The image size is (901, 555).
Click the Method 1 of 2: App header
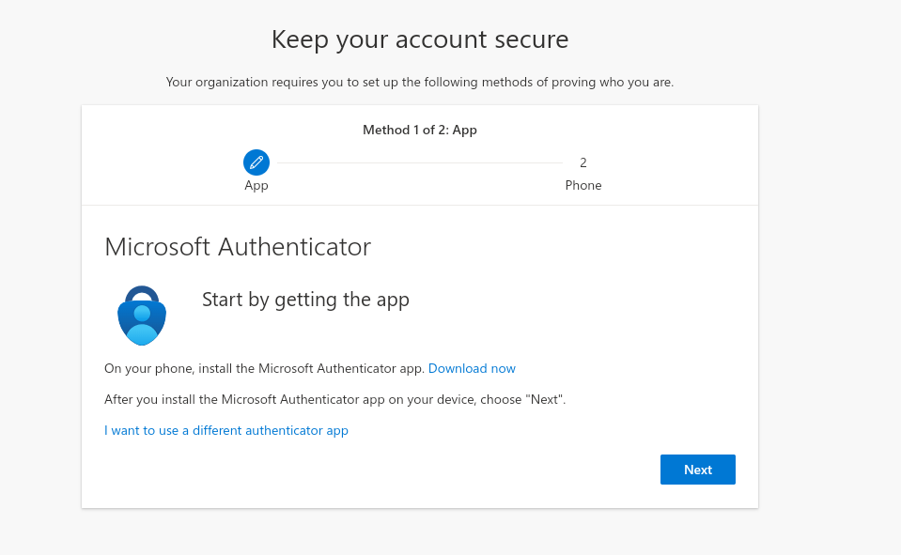tap(419, 130)
